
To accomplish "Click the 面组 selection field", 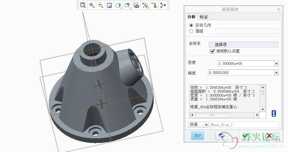I will 247,31.
